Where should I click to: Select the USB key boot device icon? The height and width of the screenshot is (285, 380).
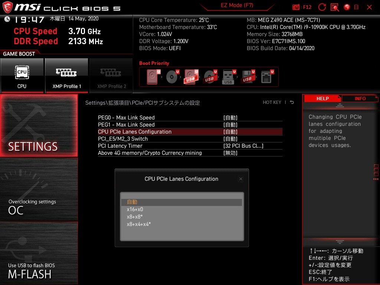tap(229, 77)
